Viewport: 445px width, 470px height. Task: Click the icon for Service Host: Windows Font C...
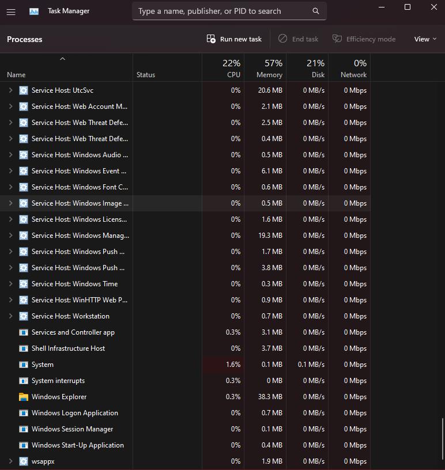click(24, 187)
